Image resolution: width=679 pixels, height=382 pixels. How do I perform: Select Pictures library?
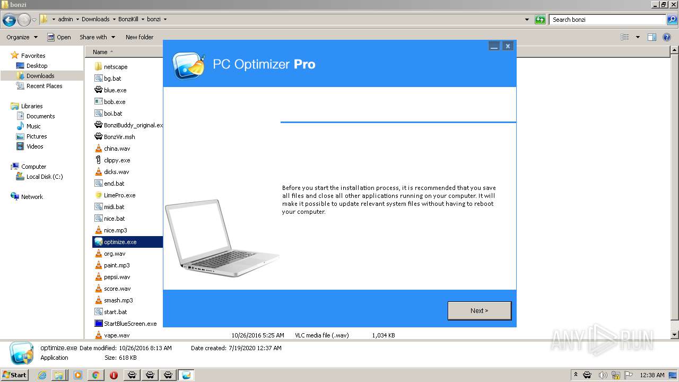click(x=37, y=136)
